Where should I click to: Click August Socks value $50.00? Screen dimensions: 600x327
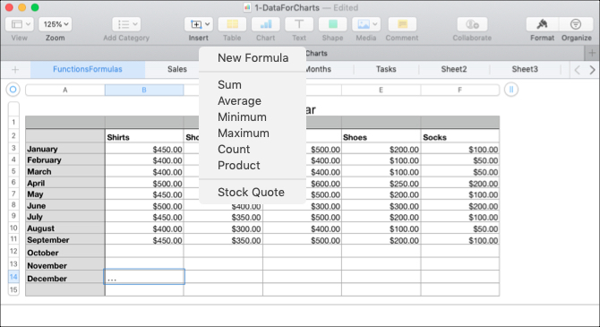click(x=460, y=228)
